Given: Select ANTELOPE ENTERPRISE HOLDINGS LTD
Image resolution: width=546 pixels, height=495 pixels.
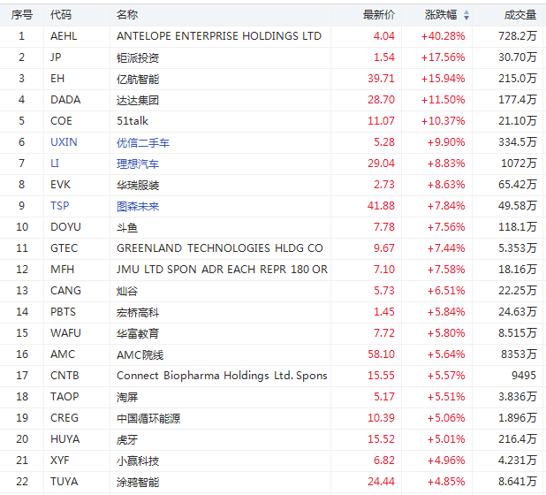Looking at the screenshot, I should [219, 36].
